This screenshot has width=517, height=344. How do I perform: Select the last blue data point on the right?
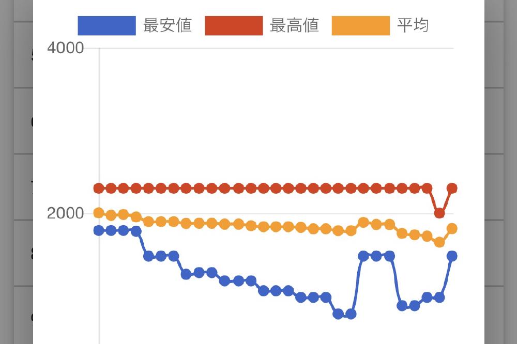452,256
